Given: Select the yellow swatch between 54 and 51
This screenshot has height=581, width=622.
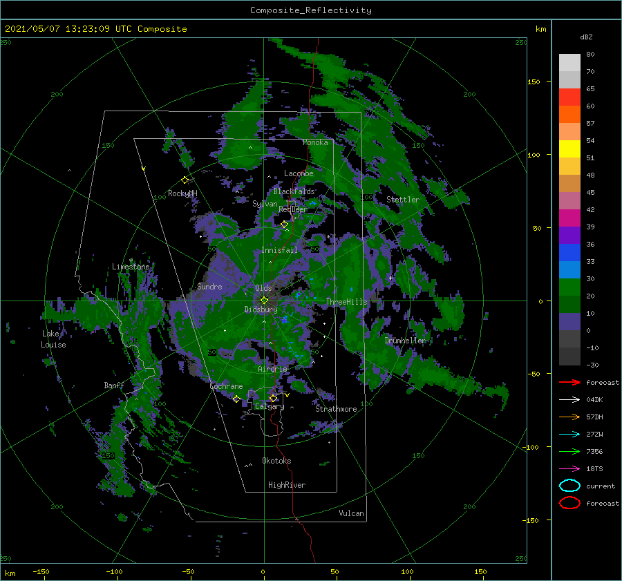Looking at the screenshot, I should pos(569,149).
